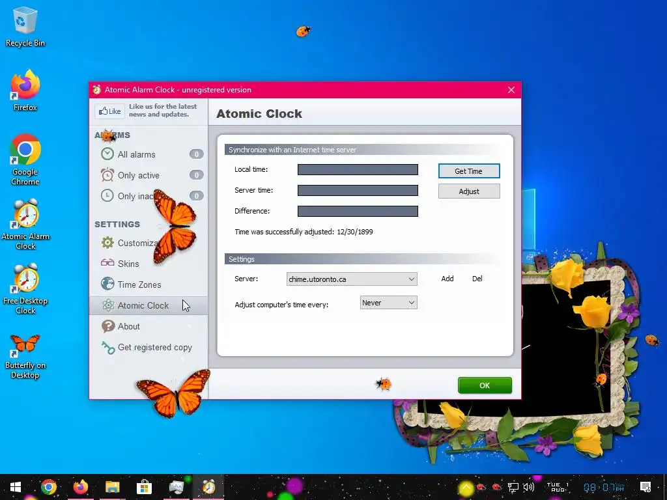Click Get registered copy link
Screen dimensions: 667x500
coord(155,348)
